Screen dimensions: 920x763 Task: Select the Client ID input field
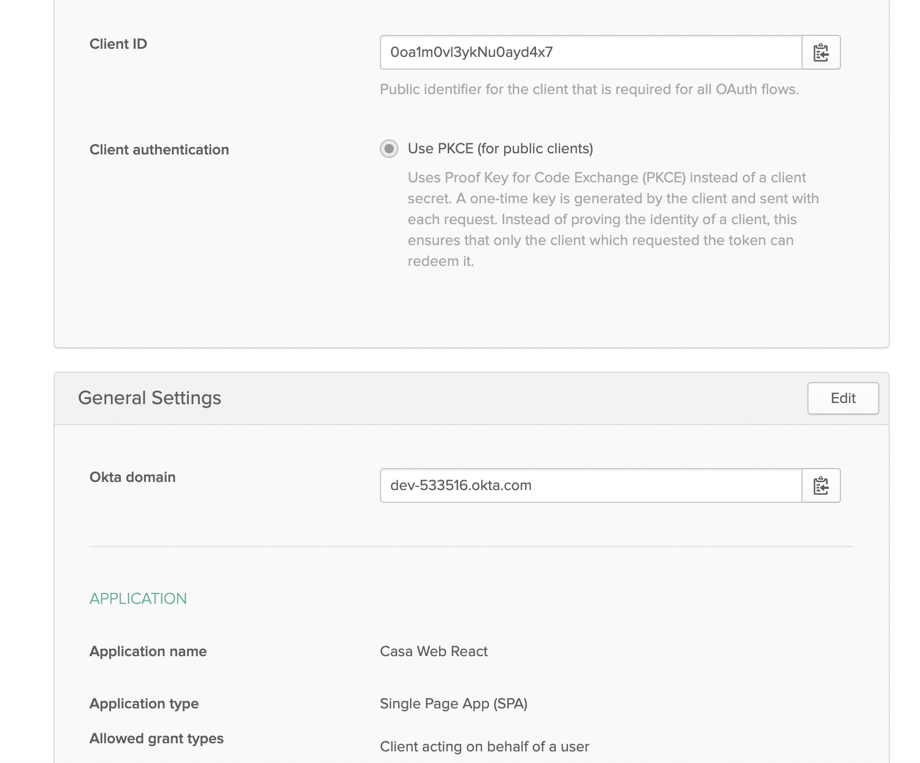pyautogui.click(x=590, y=52)
